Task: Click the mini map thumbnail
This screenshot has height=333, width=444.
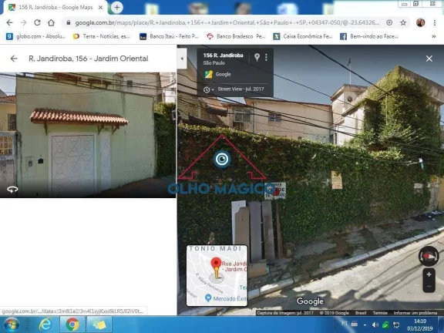Action: [x=217, y=275]
